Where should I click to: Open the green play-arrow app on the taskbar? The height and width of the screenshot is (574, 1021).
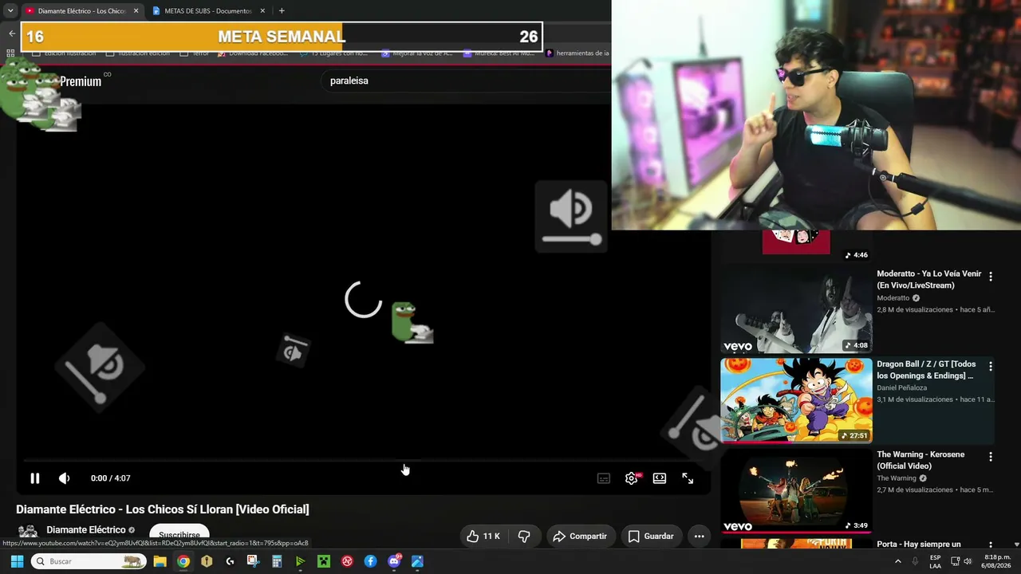(300, 561)
